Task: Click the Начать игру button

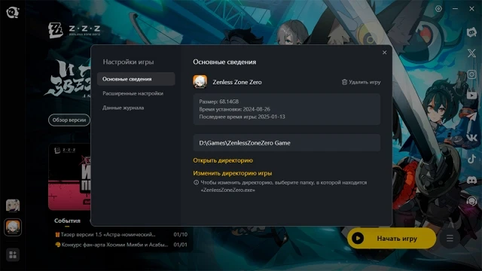Action: click(392, 238)
